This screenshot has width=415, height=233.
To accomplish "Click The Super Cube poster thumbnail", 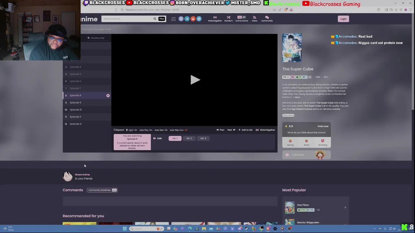I will coord(292,48).
